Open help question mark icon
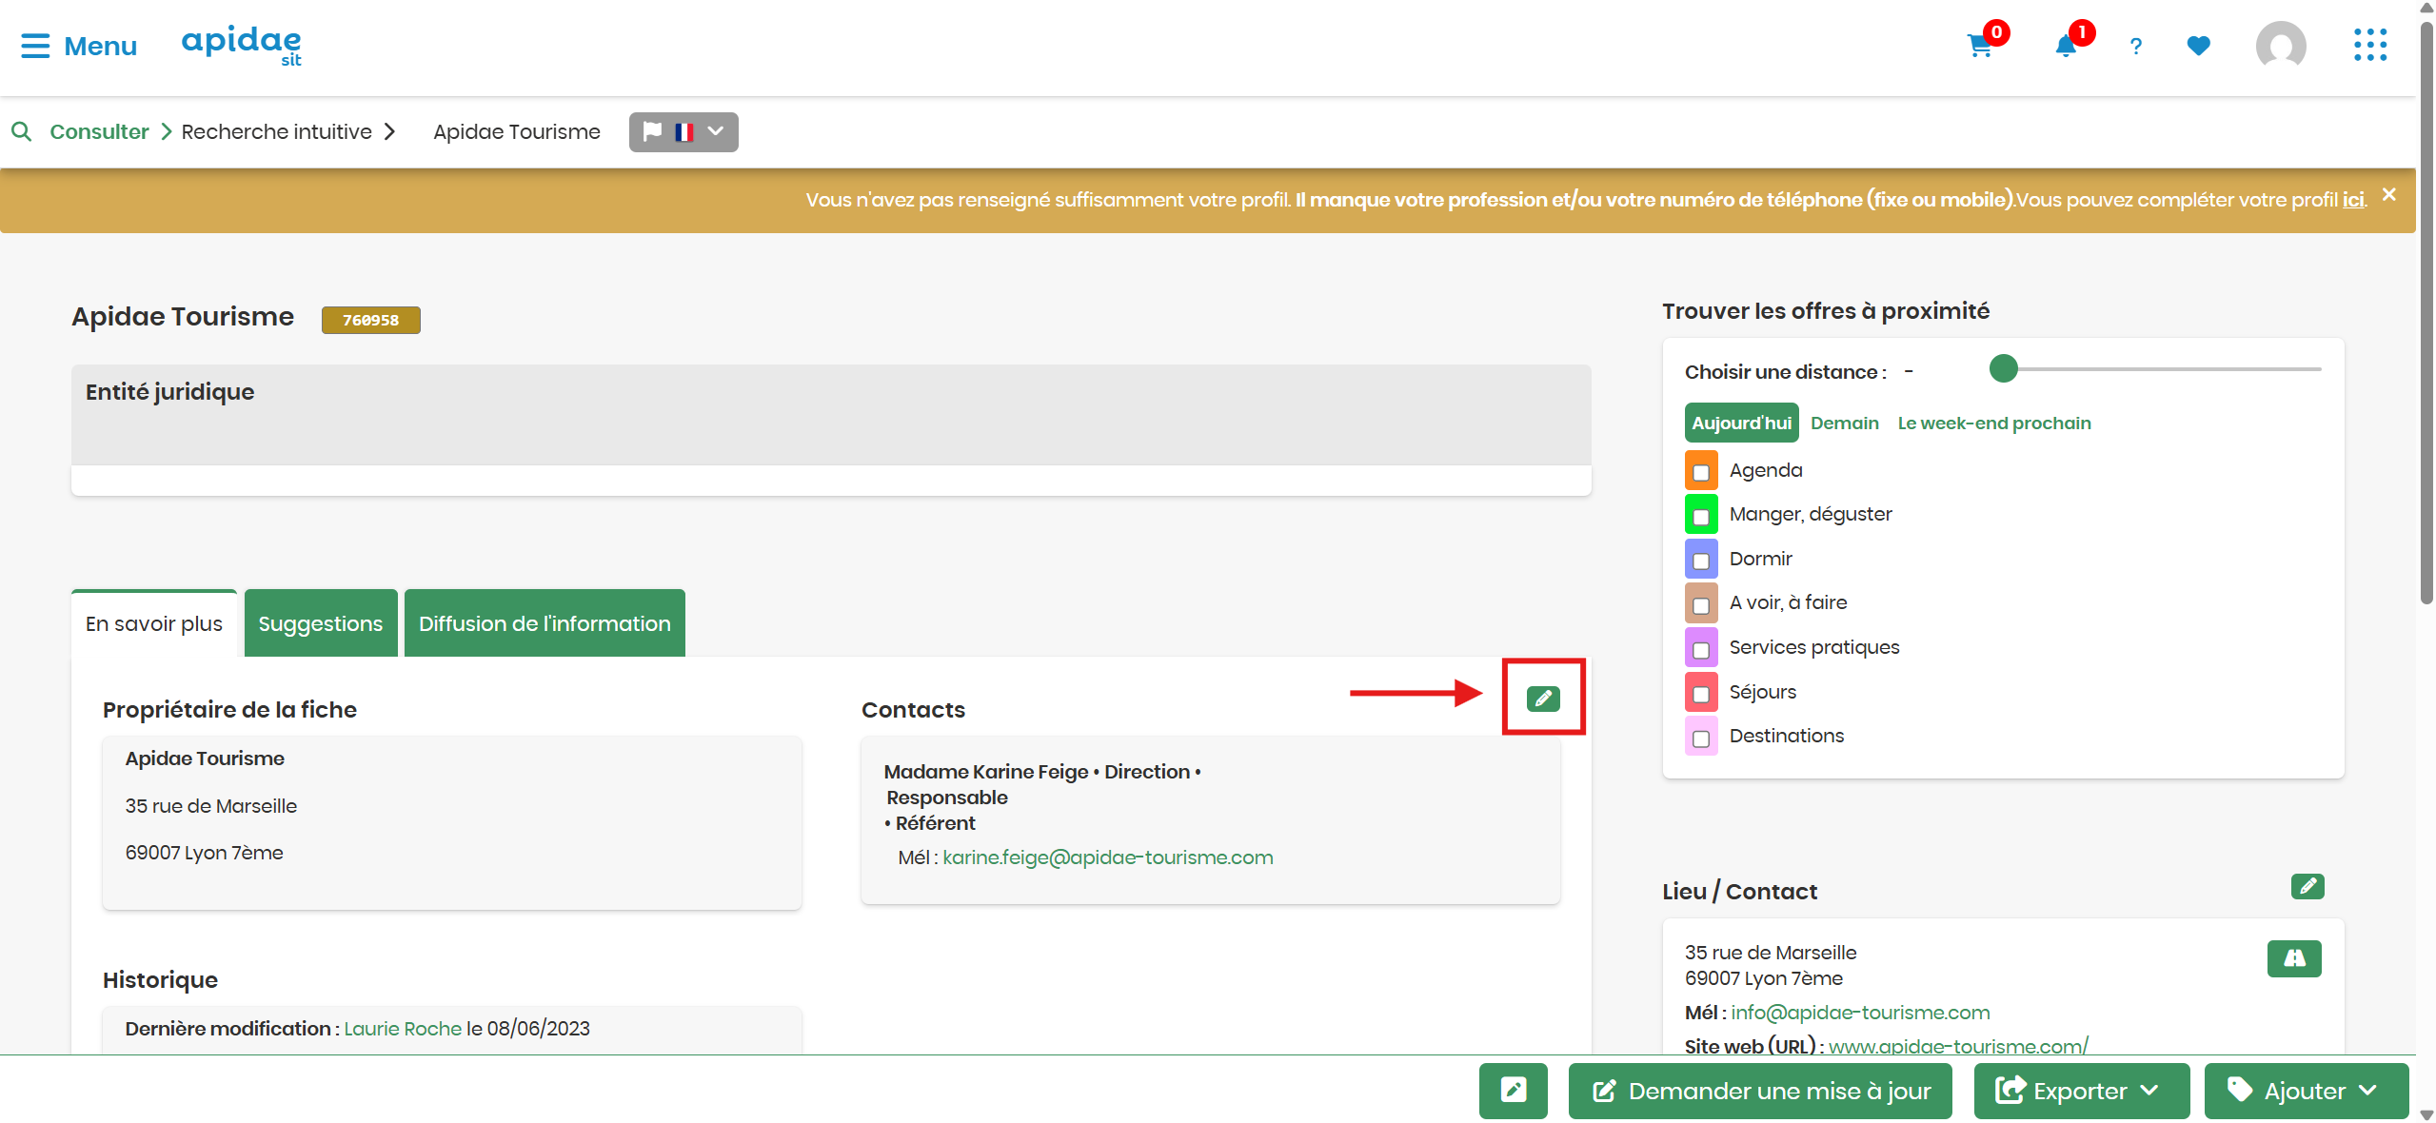 tap(2136, 46)
